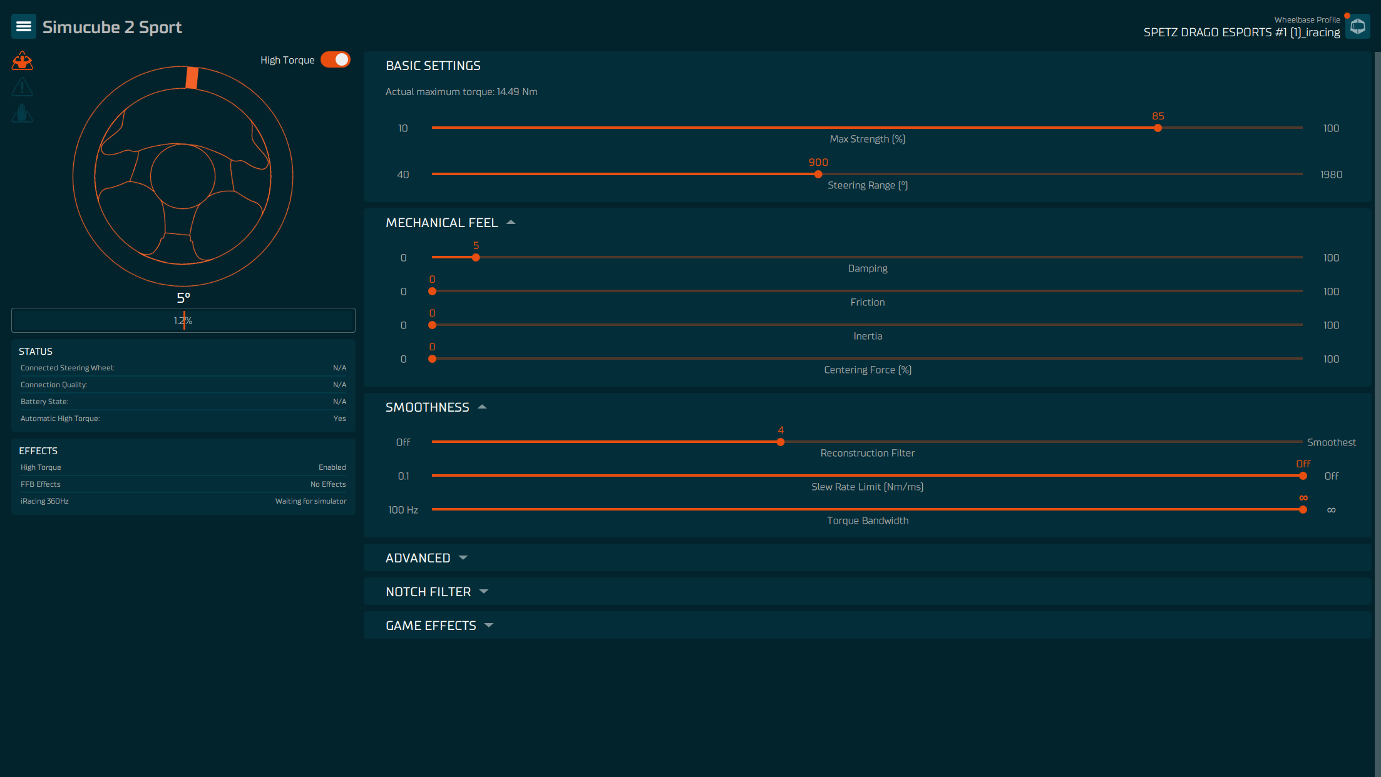Click the Max Strength slider handle
The height and width of the screenshot is (777, 1381).
pyautogui.click(x=1158, y=128)
